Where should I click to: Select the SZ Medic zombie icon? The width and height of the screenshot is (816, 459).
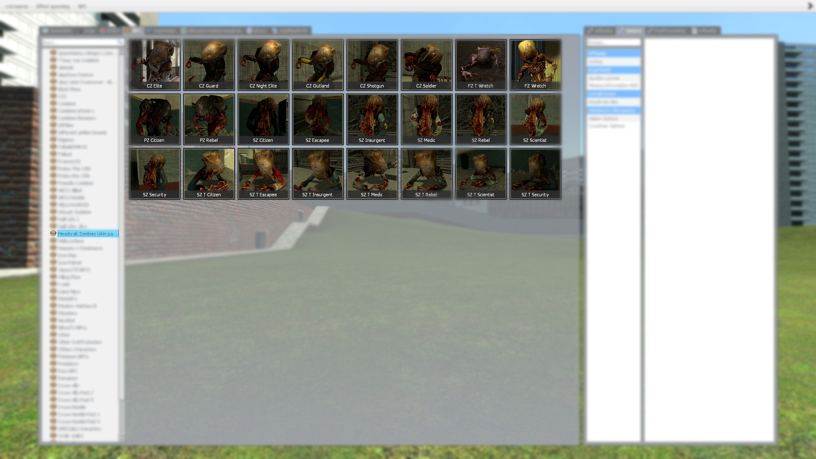tap(426, 118)
